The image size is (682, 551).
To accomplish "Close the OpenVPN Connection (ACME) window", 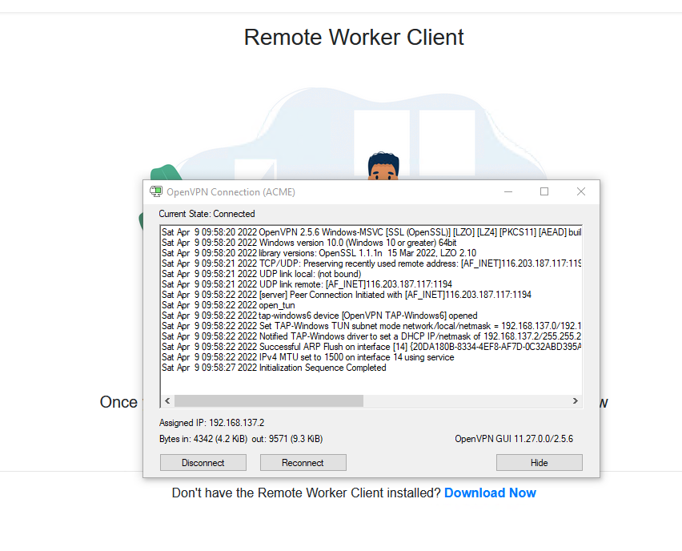I will [x=581, y=191].
